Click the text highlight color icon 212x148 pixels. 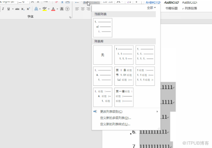(x=44, y=9)
